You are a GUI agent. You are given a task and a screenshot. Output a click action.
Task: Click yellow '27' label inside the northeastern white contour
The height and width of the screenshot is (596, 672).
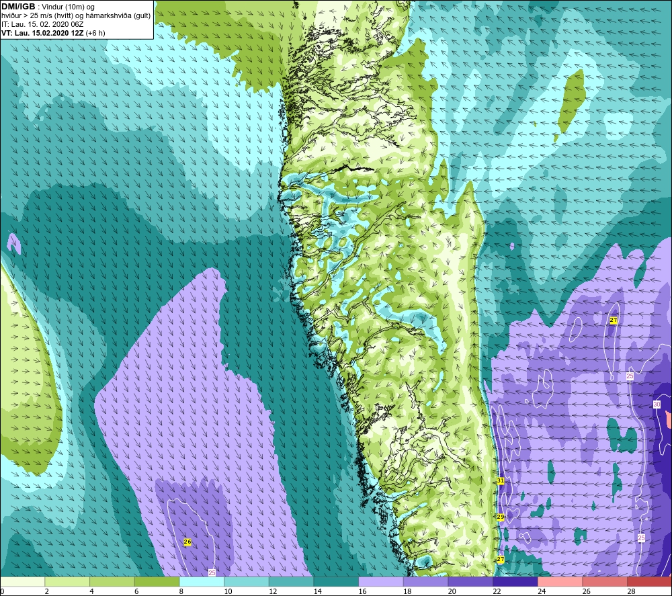[614, 320]
